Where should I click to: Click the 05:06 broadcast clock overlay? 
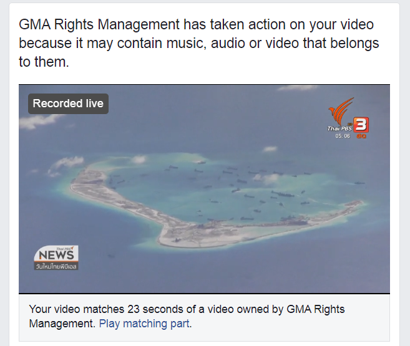[x=343, y=136]
